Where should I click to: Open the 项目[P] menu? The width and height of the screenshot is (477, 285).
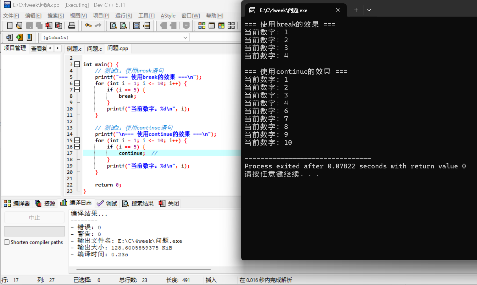(101, 16)
